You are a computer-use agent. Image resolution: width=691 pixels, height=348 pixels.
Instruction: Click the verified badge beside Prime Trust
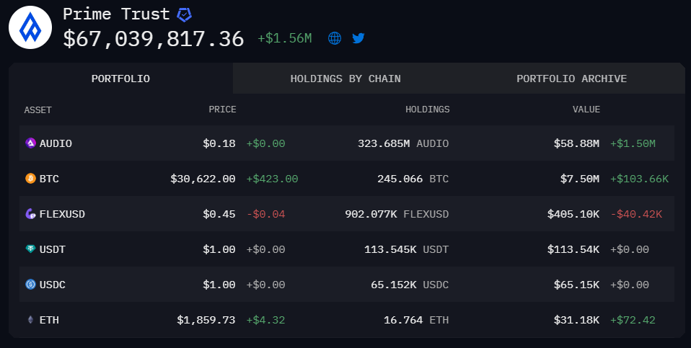pos(184,15)
